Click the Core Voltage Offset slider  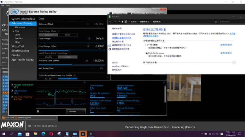72,50
